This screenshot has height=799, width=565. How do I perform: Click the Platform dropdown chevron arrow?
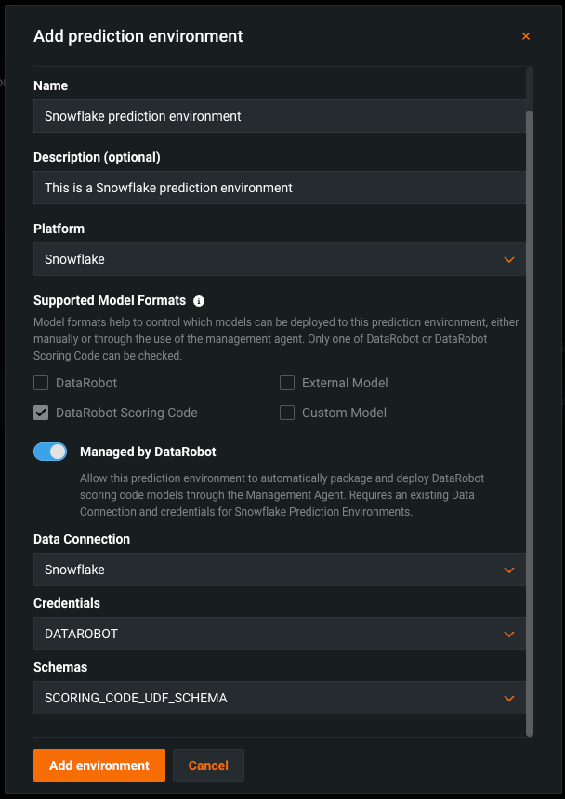509,260
